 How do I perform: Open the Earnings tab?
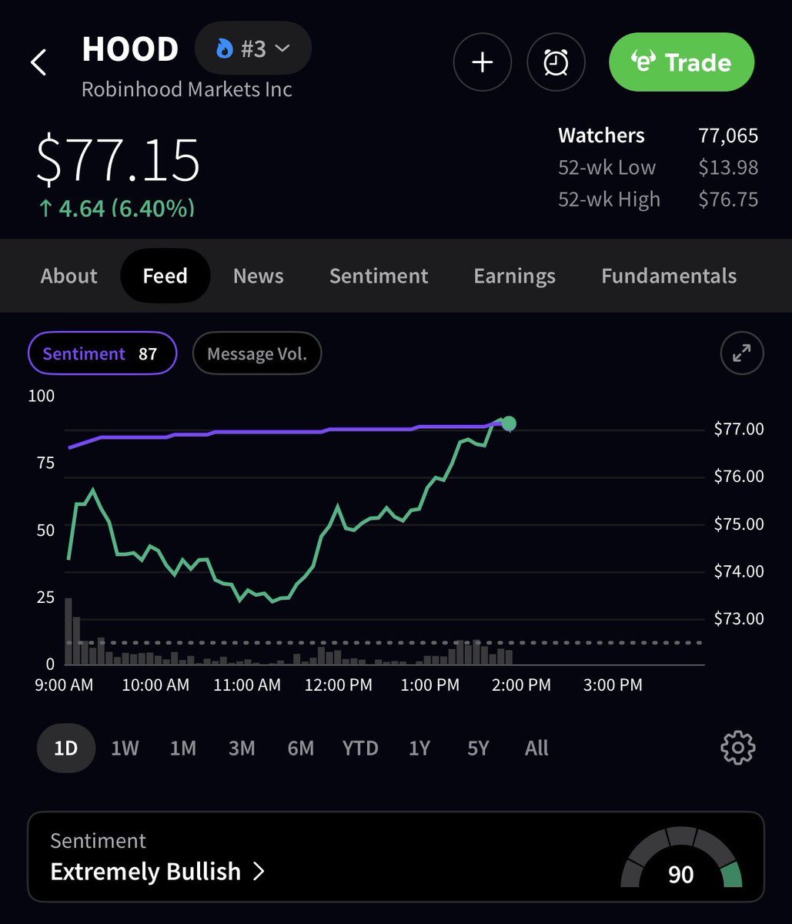point(514,276)
